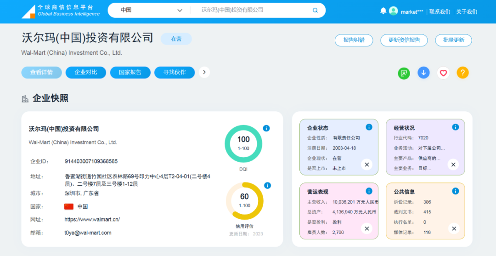496x256 pixels.
Task: Click the 经营状况 card title
Action: (x=404, y=128)
